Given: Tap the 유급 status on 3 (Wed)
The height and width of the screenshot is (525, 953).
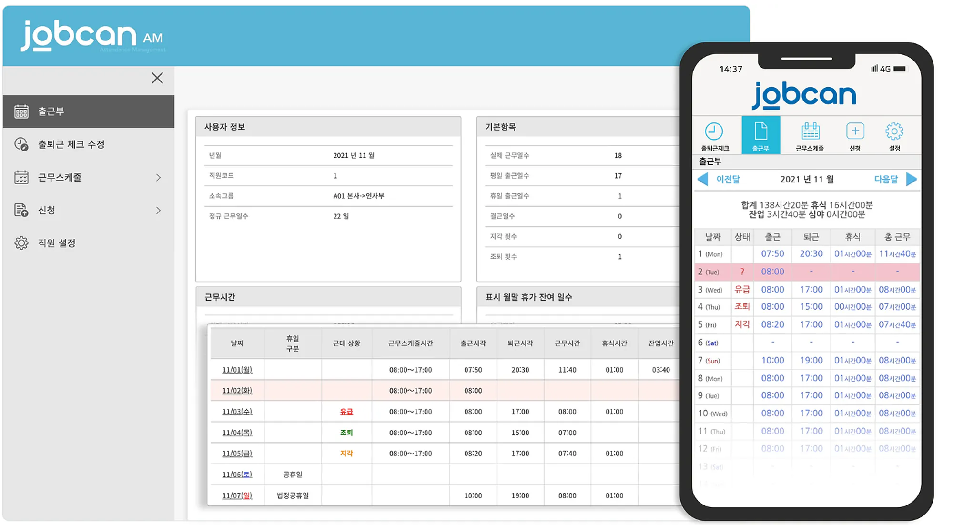Looking at the screenshot, I should pos(742,289).
